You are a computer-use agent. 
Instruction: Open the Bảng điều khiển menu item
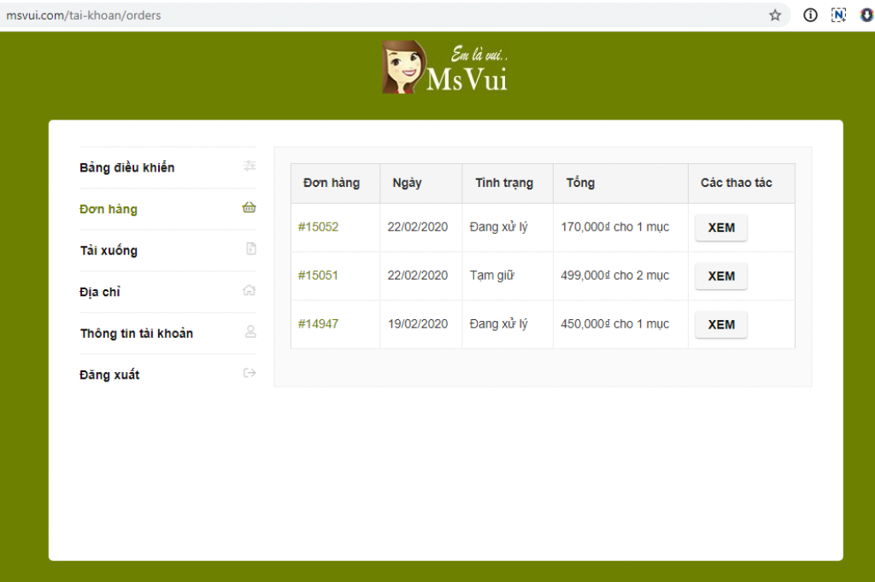coord(127,167)
